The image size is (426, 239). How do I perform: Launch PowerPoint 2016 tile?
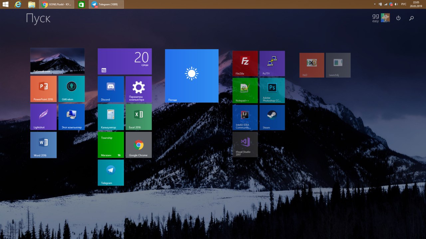[43, 89]
